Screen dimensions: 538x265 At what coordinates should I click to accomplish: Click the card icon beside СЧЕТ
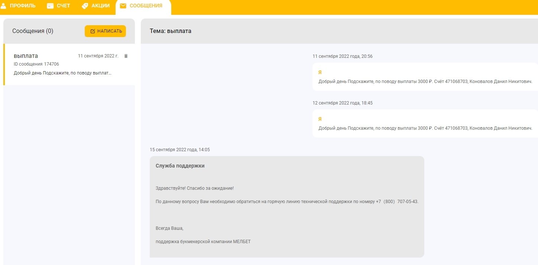tap(50, 6)
